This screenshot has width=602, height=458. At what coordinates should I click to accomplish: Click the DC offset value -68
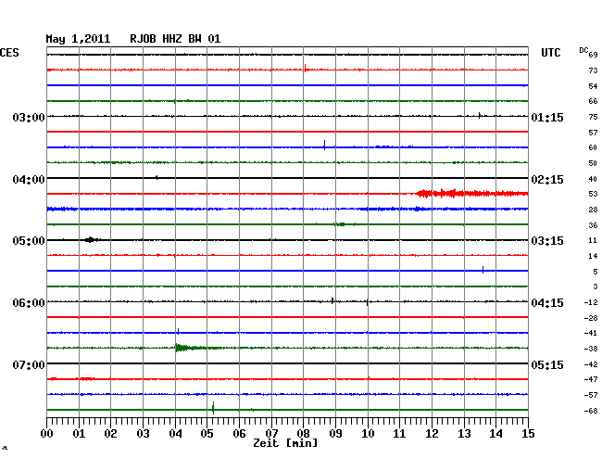click(591, 411)
